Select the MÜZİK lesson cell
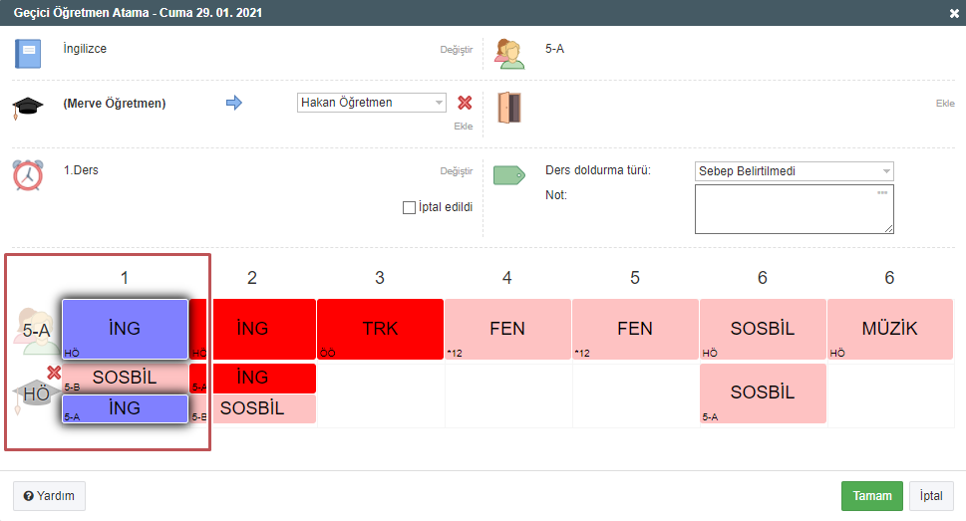 (889, 329)
